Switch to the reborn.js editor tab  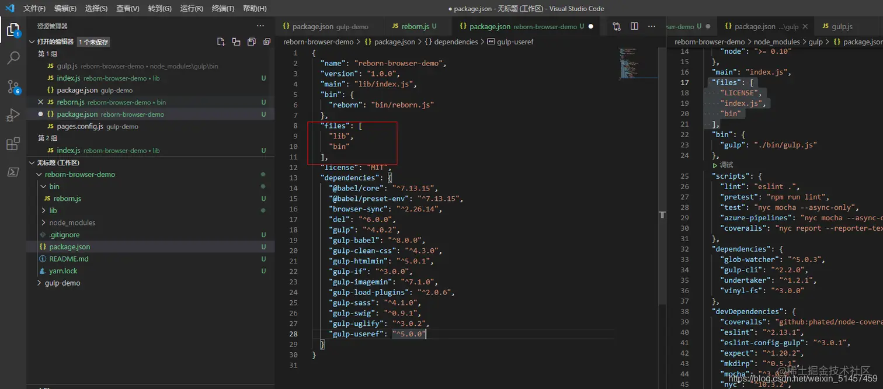(416, 26)
